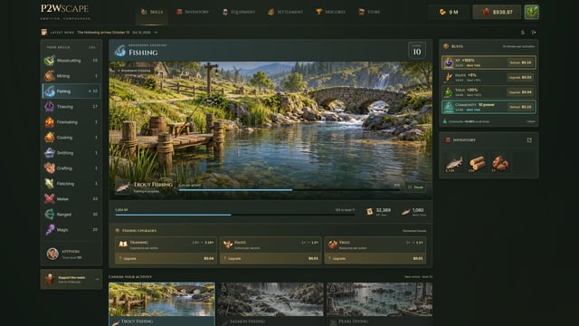The image size is (579, 326).
Task: Select the trout item in inventory panel
Action: click(x=454, y=163)
